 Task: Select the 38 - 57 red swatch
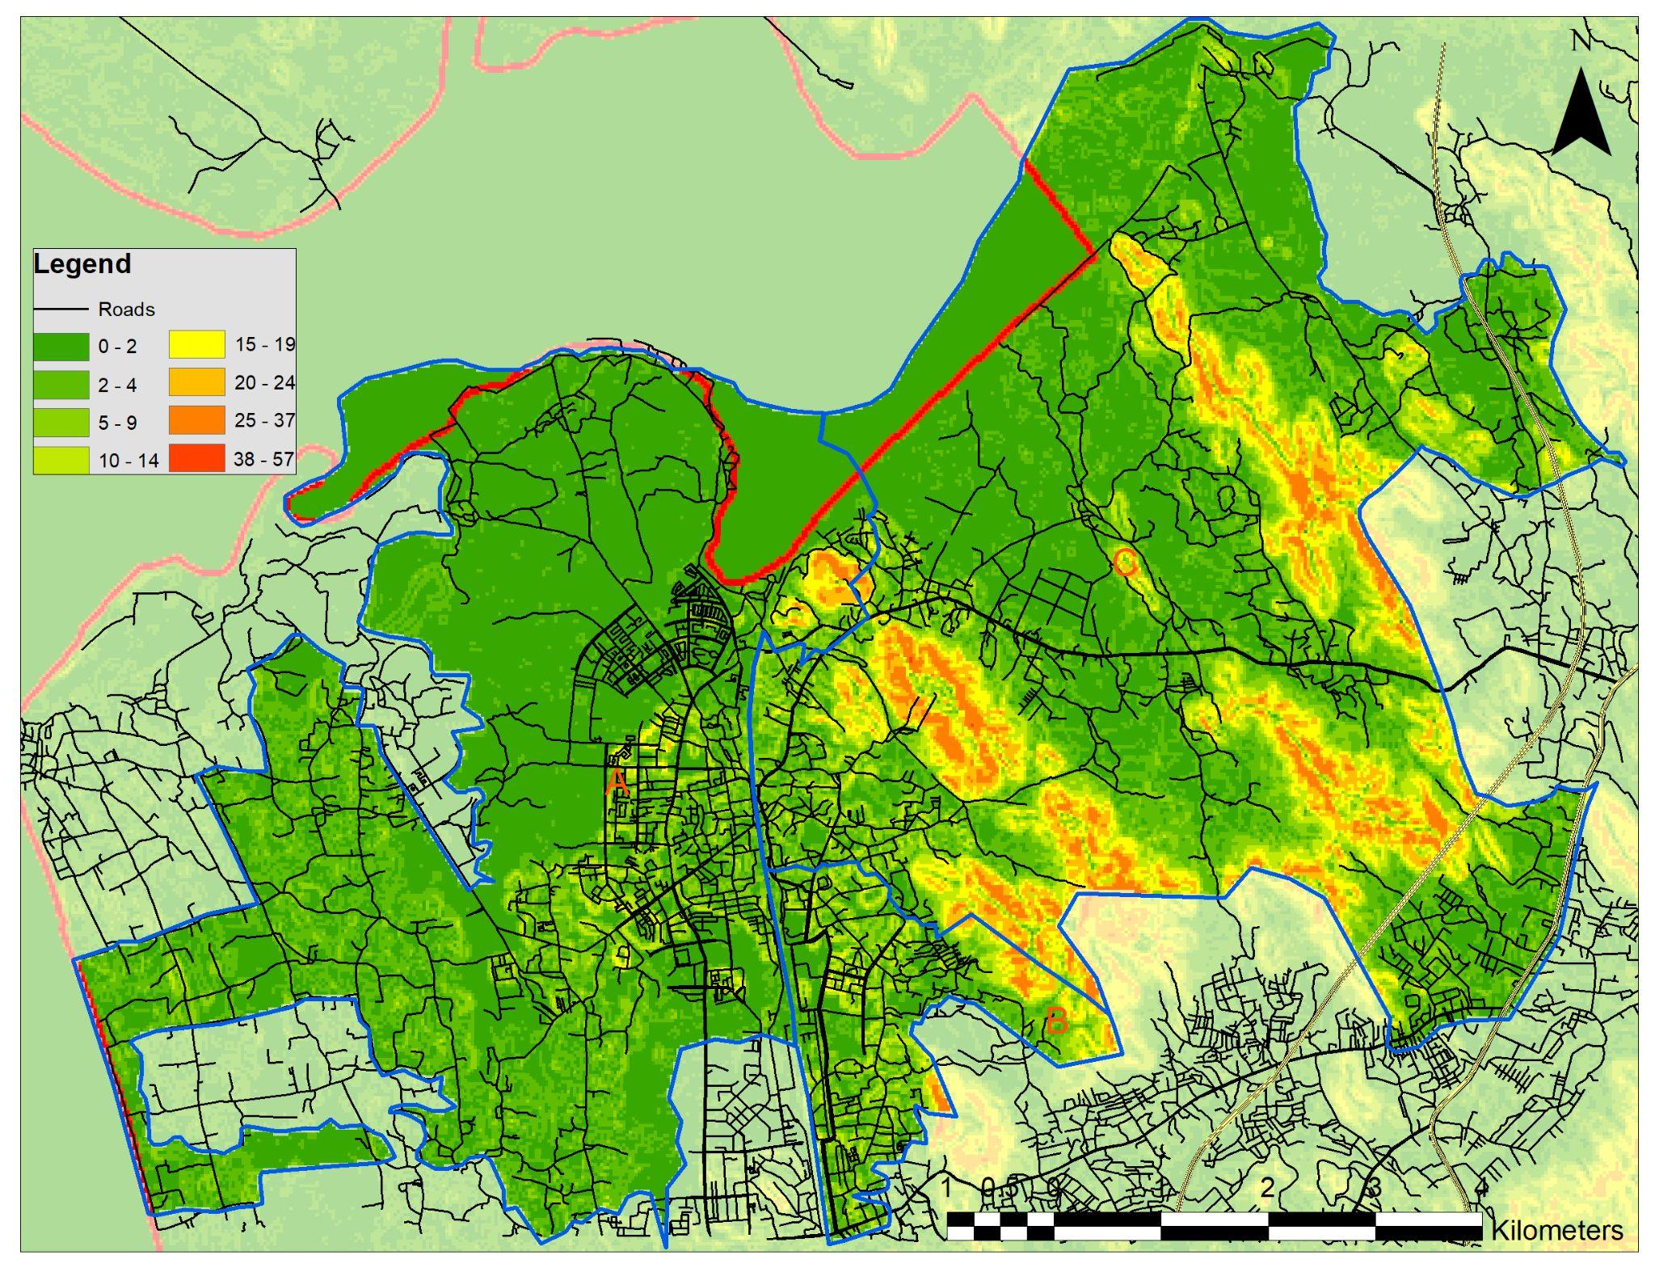point(196,458)
